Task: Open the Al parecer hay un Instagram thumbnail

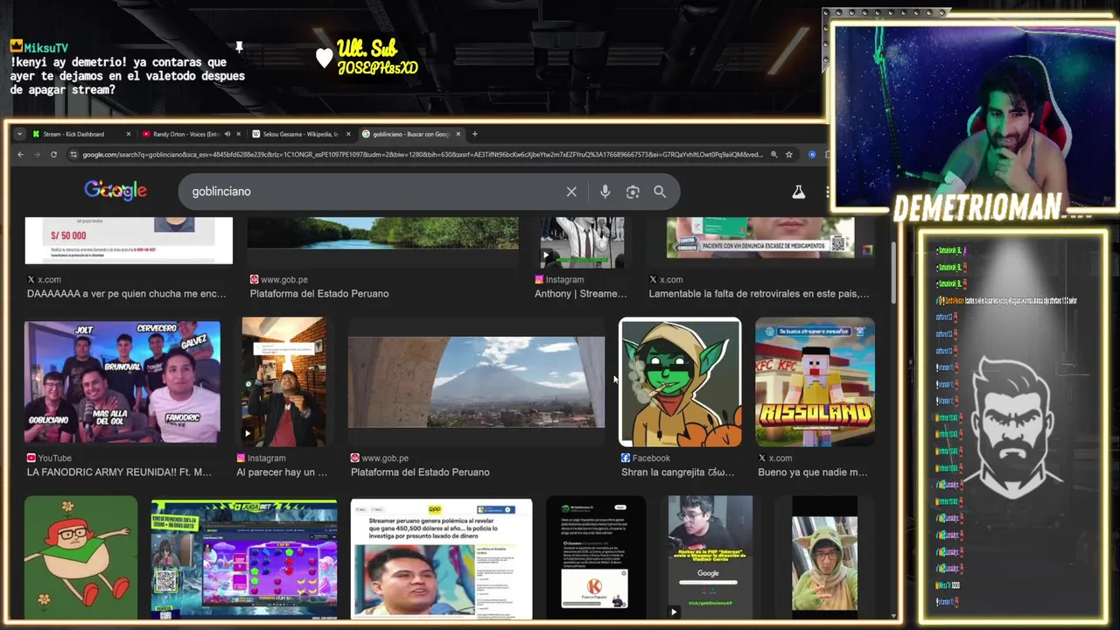Action: coord(283,381)
